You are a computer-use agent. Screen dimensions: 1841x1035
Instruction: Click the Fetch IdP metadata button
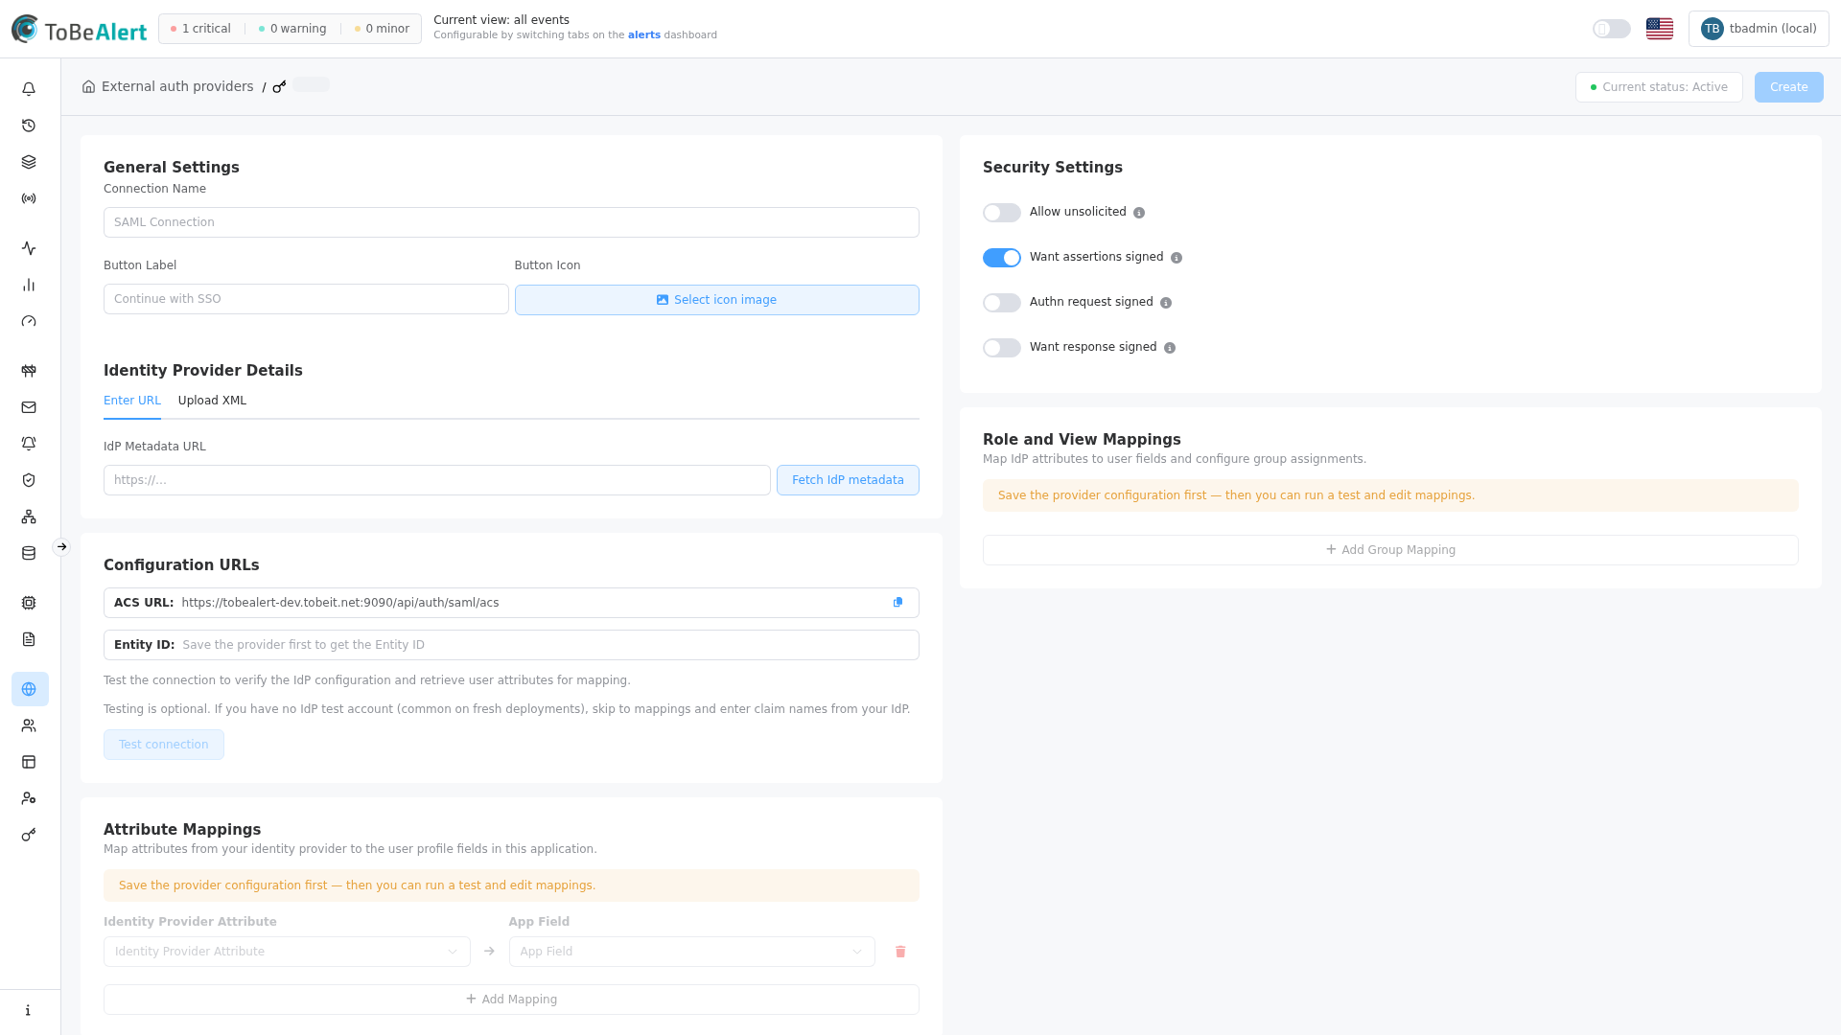pos(848,480)
